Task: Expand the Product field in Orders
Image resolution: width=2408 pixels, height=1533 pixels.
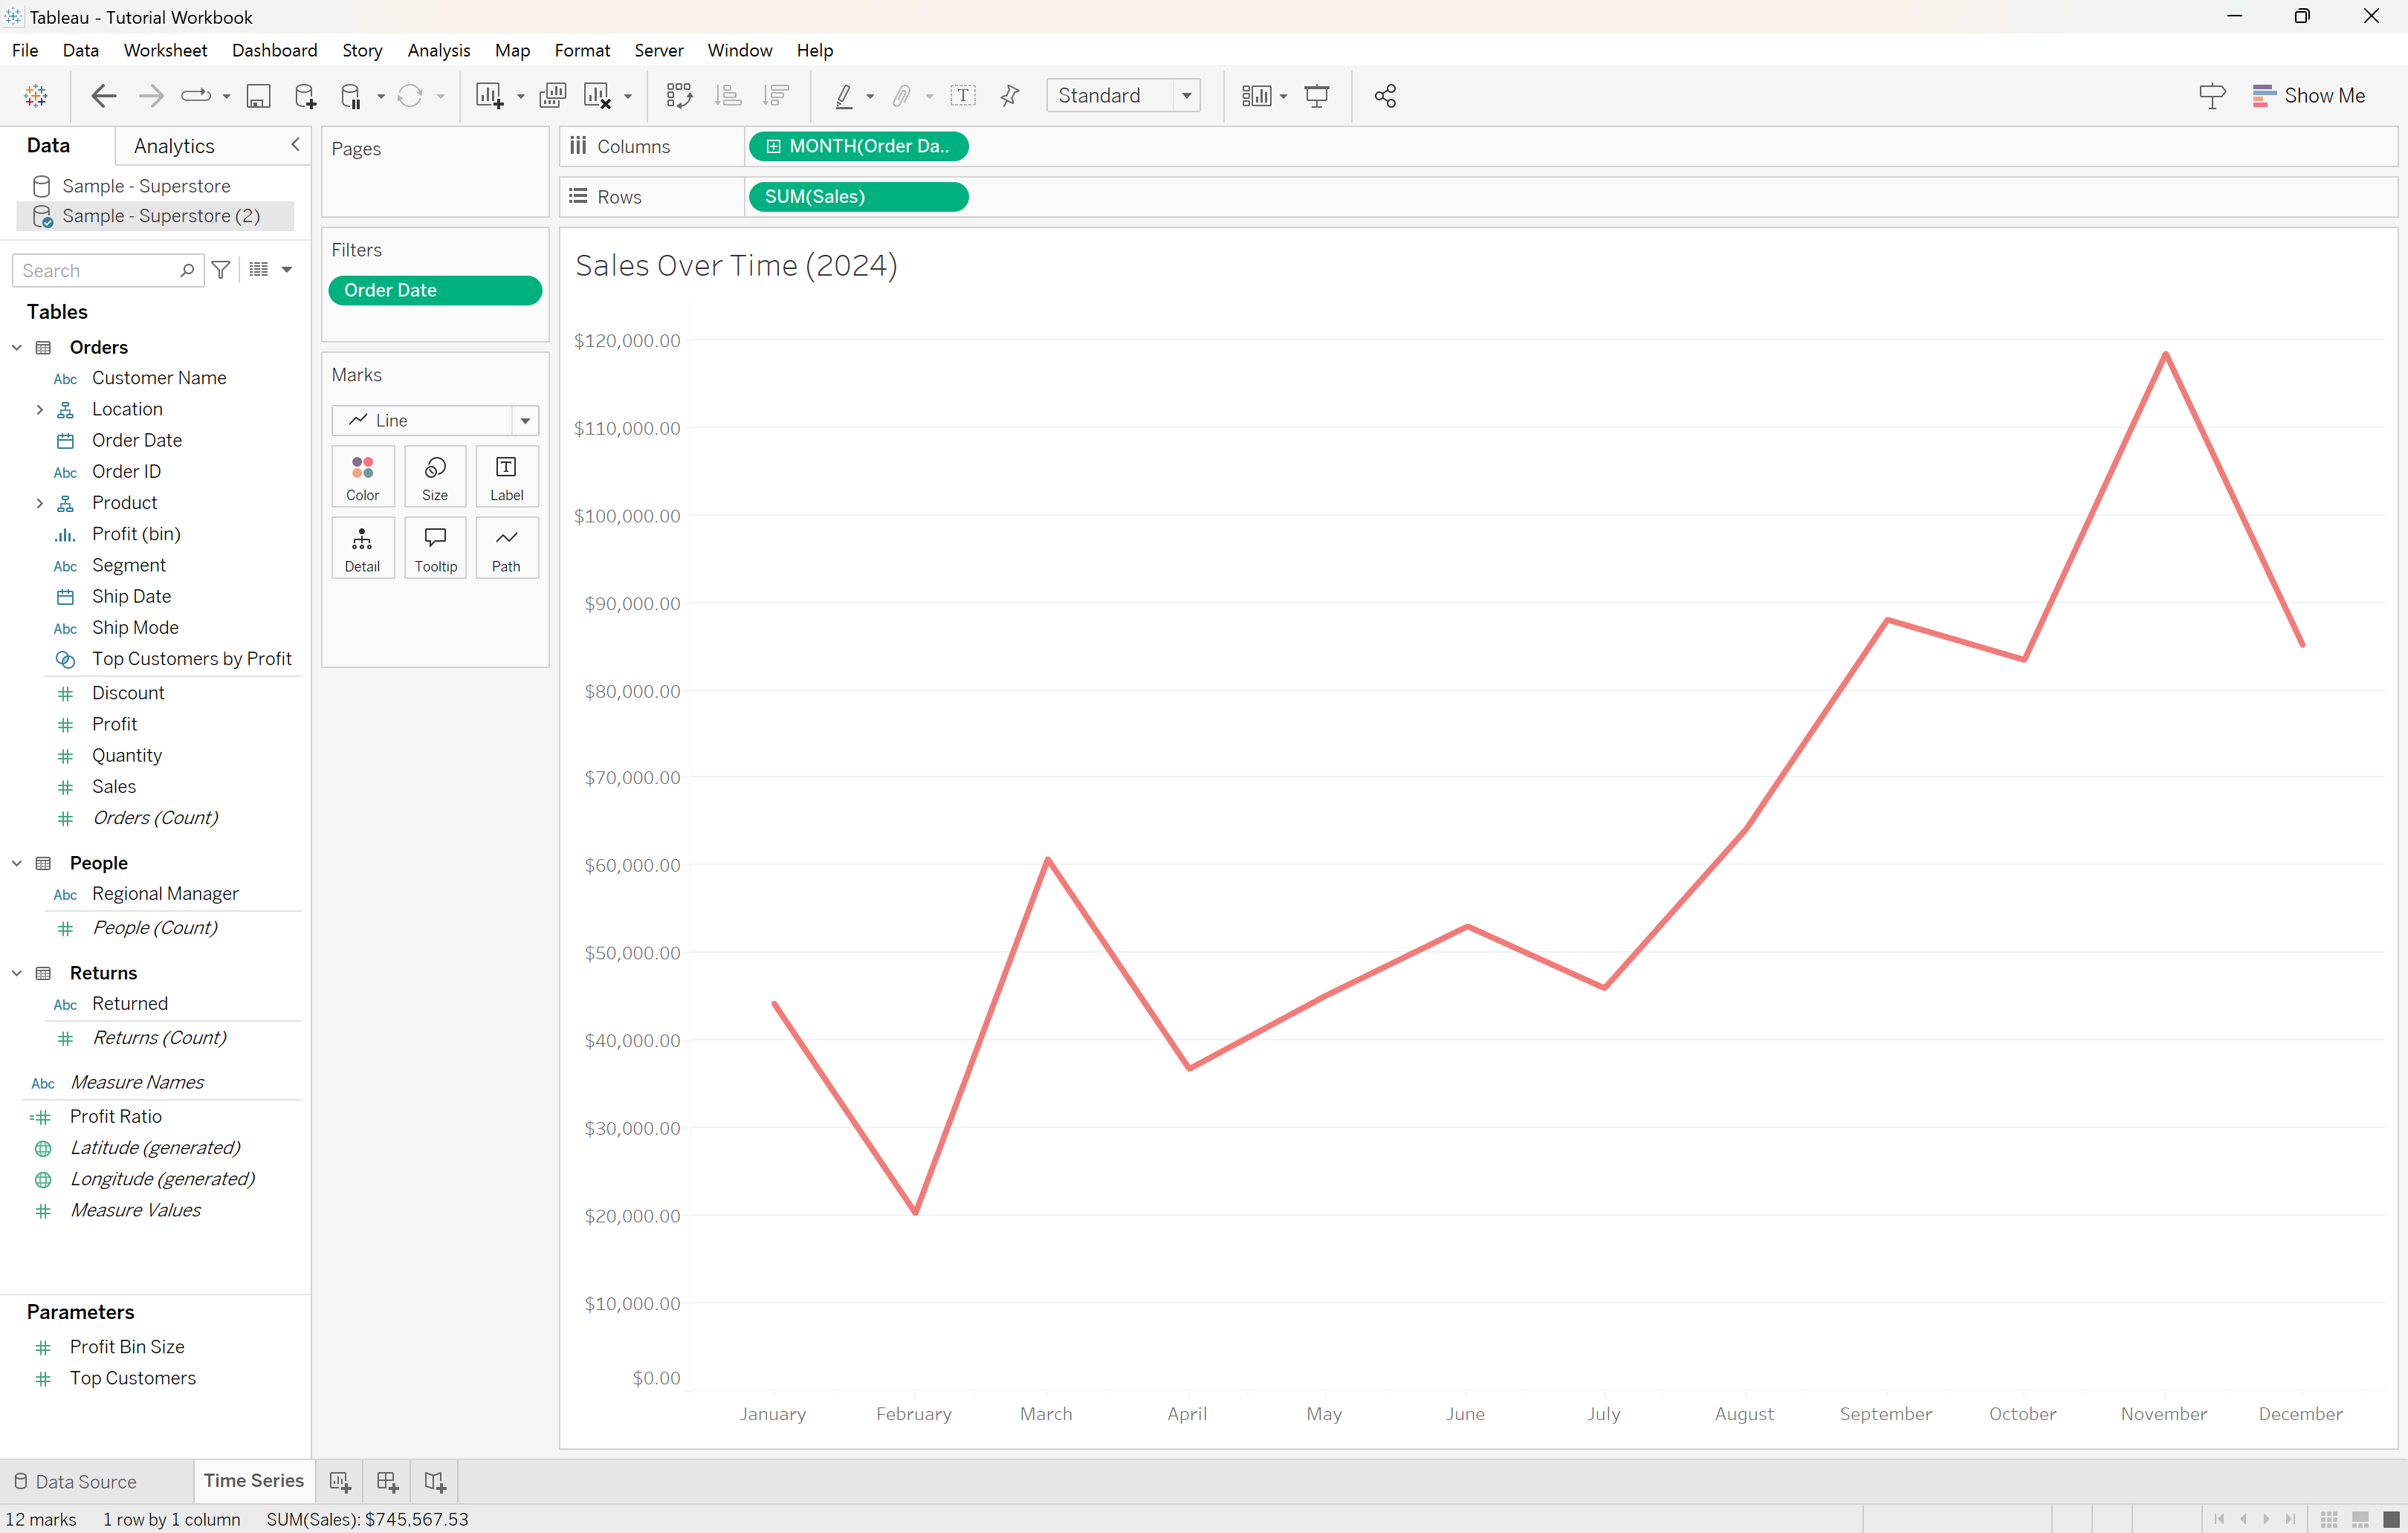Action: (x=39, y=503)
